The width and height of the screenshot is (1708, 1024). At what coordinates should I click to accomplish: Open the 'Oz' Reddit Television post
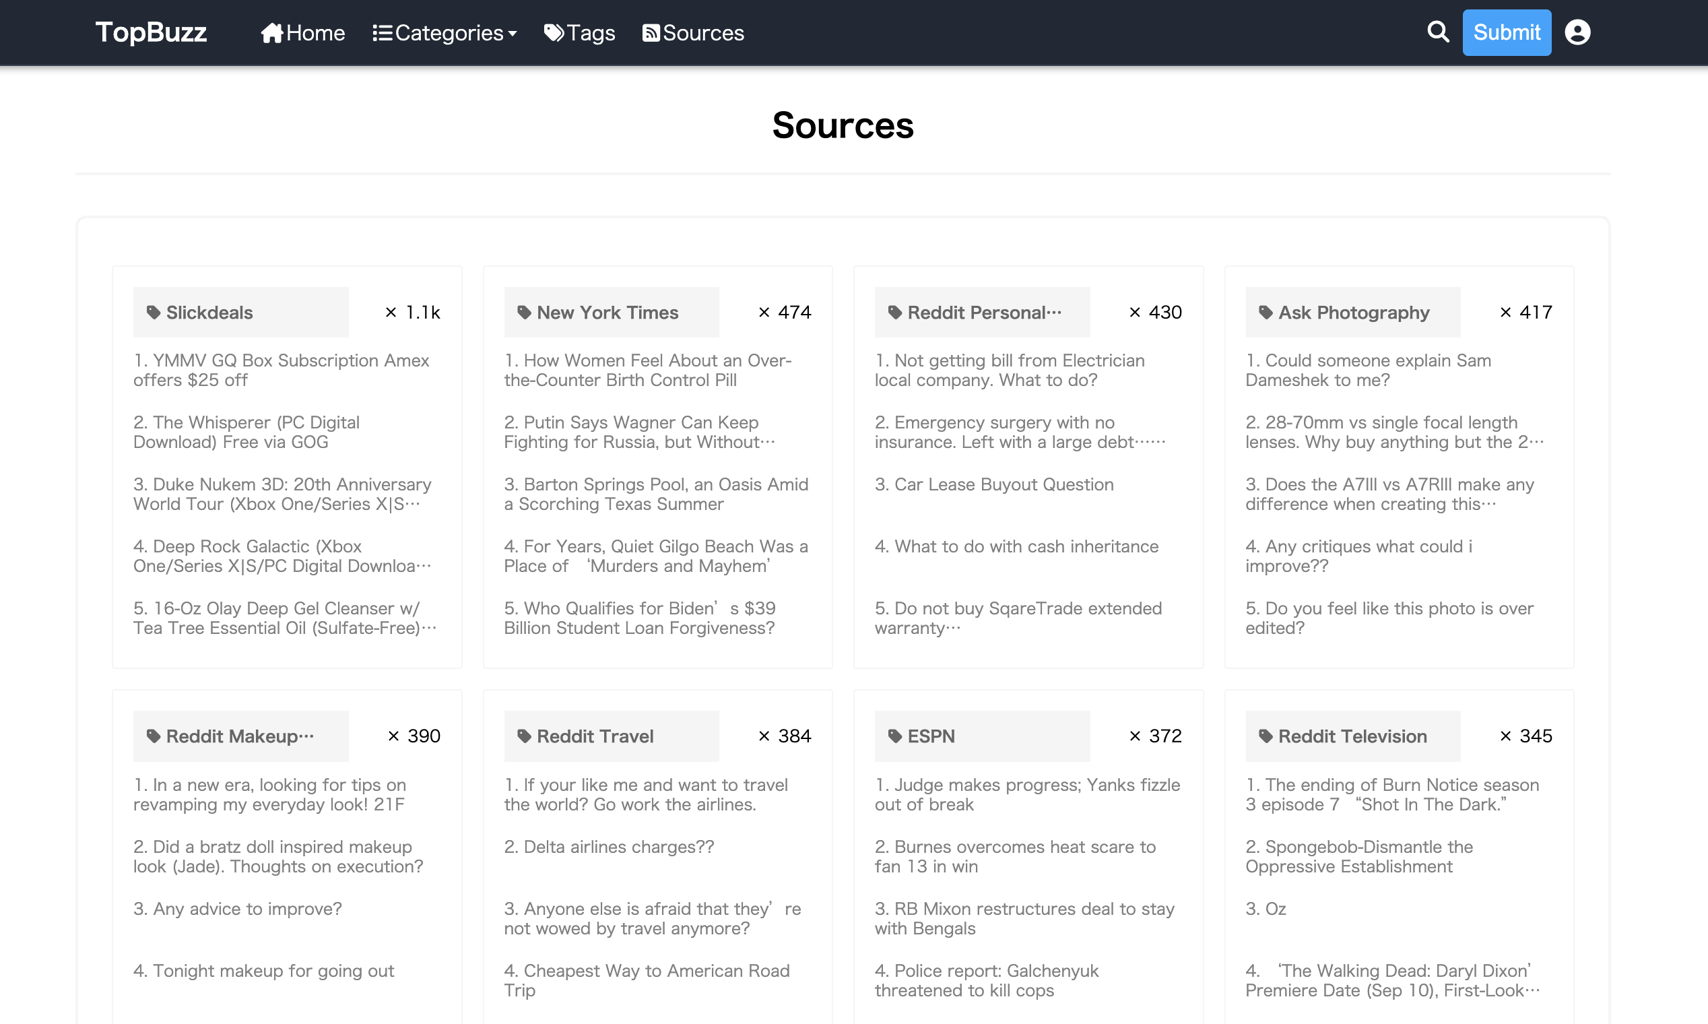[1265, 909]
